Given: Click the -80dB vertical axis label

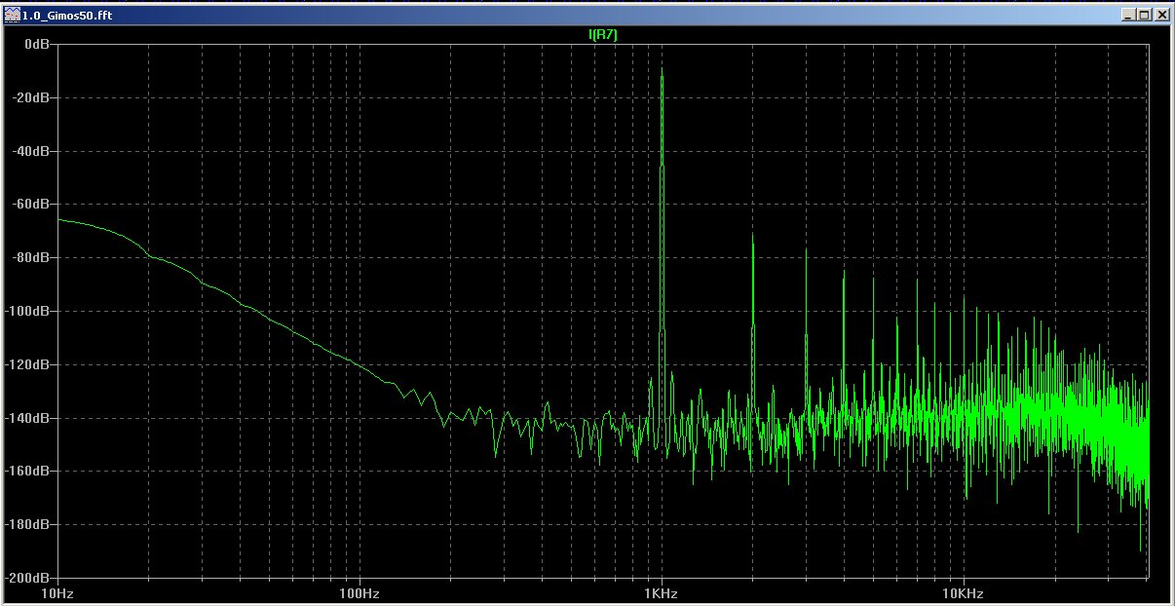Looking at the screenshot, I should [31, 258].
